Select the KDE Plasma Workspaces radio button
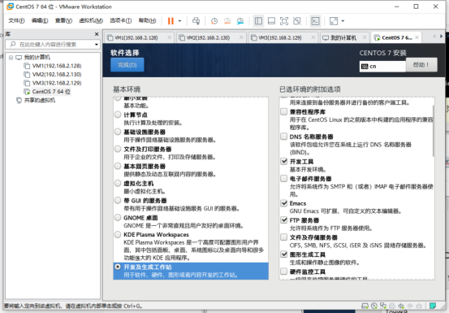The width and height of the screenshot is (449, 313). click(x=118, y=234)
